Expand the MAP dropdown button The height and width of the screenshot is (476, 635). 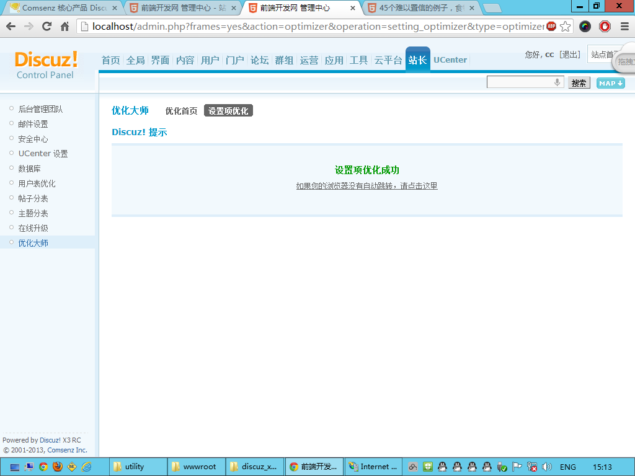[610, 83]
